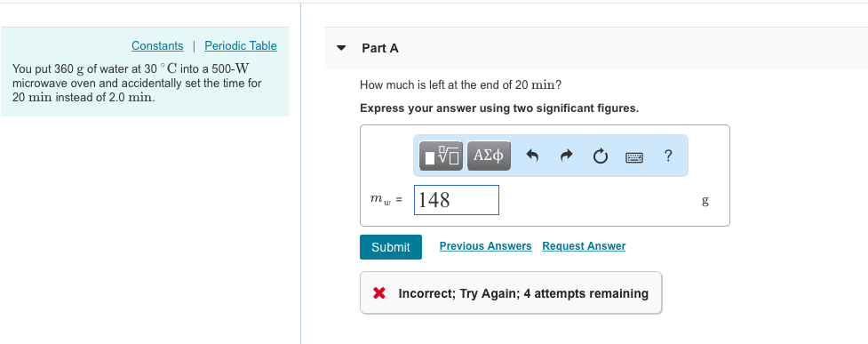Open the keyboard shortcuts icon
The width and height of the screenshot is (868, 344).
pyautogui.click(x=634, y=157)
